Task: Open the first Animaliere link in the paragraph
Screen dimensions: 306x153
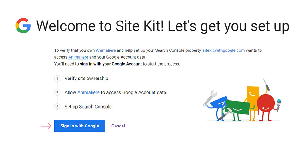Action: pos(106,50)
